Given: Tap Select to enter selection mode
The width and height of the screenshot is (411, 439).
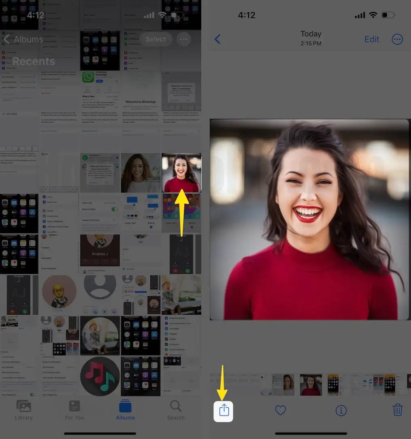Looking at the screenshot, I should coord(155,39).
